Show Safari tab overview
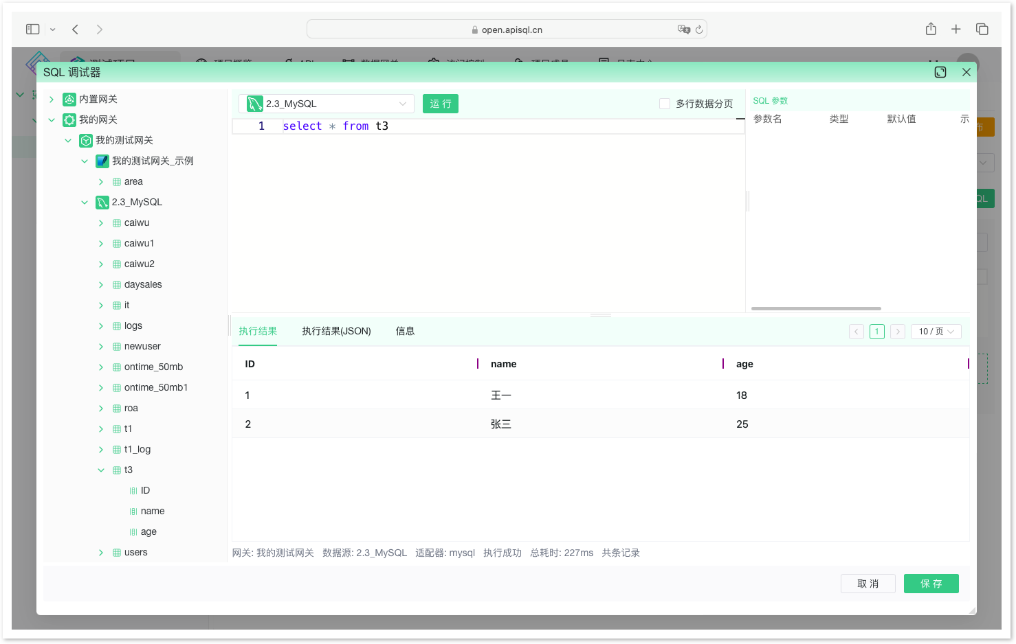This screenshot has width=1016, height=644. [982, 29]
